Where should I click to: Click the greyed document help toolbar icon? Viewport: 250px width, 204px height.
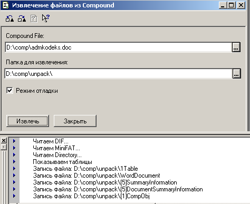click(x=34, y=18)
